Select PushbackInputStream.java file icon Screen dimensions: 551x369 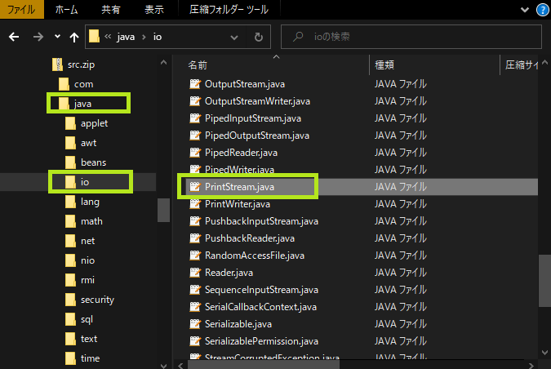tap(195, 221)
